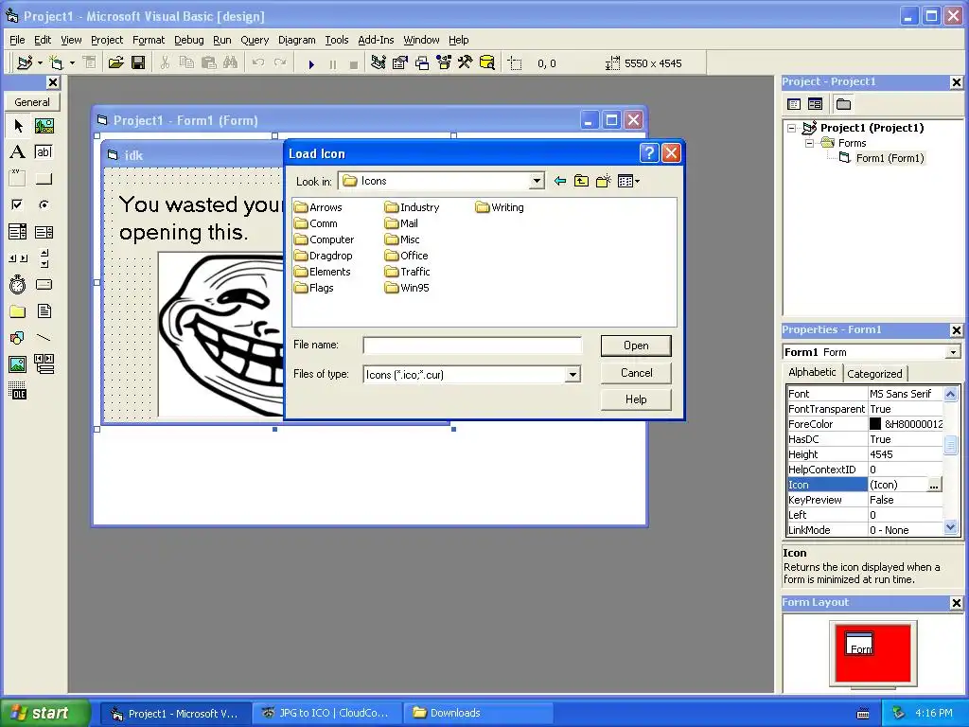Select the DriveListBox tool in toolbox

click(x=44, y=284)
